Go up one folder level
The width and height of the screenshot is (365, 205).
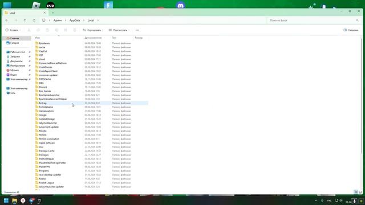click(x=25, y=20)
